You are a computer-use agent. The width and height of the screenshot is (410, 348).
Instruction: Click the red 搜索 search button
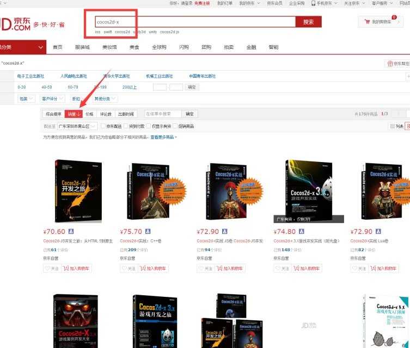tap(309, 22)
